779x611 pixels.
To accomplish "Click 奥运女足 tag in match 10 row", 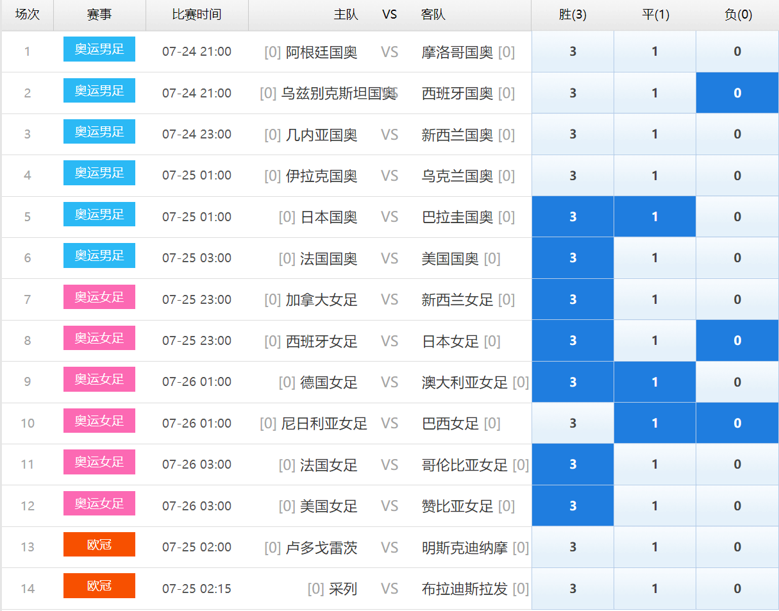I will [99, 421].
